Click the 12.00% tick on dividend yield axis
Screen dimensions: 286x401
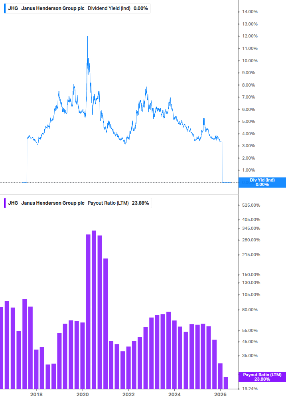pyautogui.click(x=250, y=36)
